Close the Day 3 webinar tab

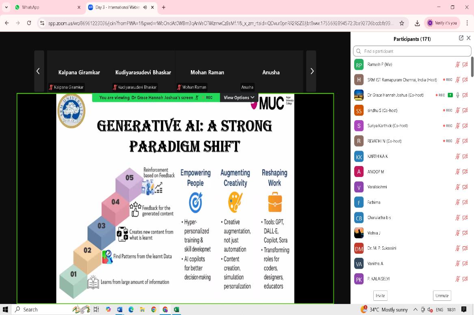pos(153,7)
